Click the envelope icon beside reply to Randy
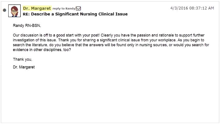220x124 pixels. point(78,9)
